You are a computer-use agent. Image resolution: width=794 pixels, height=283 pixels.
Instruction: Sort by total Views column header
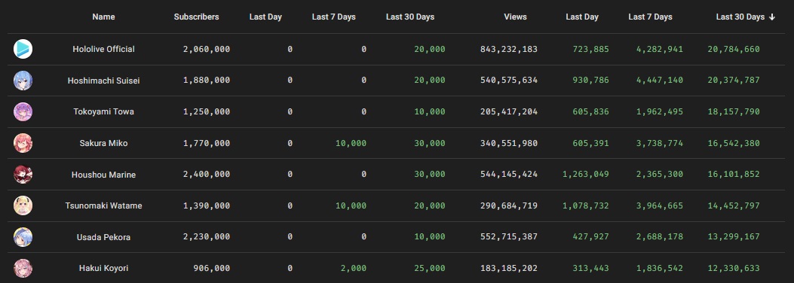pos(515,17)
